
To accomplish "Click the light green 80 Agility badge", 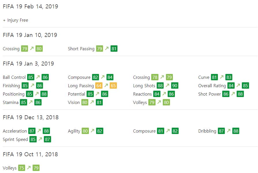I will pyautogui.click(x=85, y=131).
